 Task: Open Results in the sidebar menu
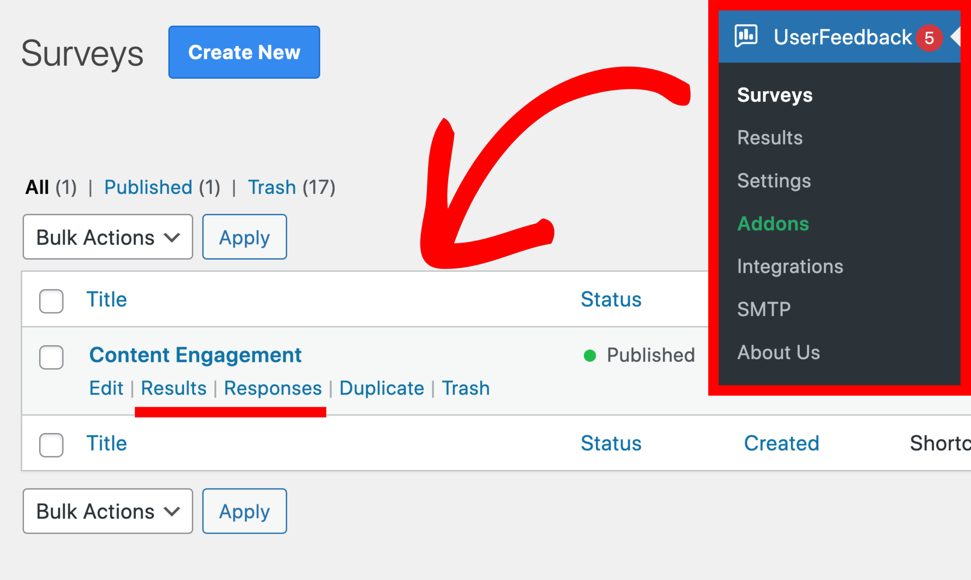(x=770, y=138)
